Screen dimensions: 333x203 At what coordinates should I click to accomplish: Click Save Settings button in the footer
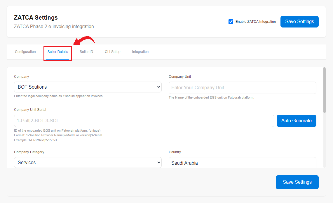click(297, 182)
